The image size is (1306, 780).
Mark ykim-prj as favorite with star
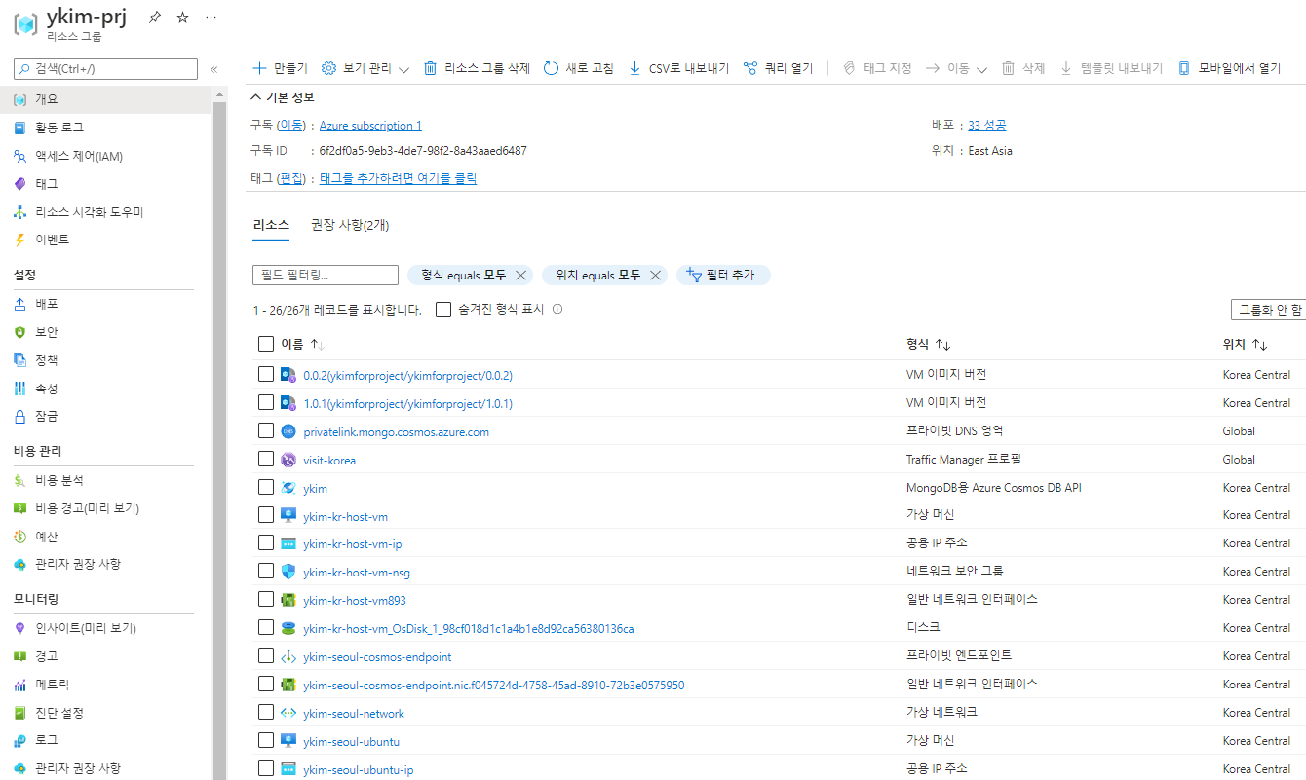pyautogui.click(x=182, y=18)
